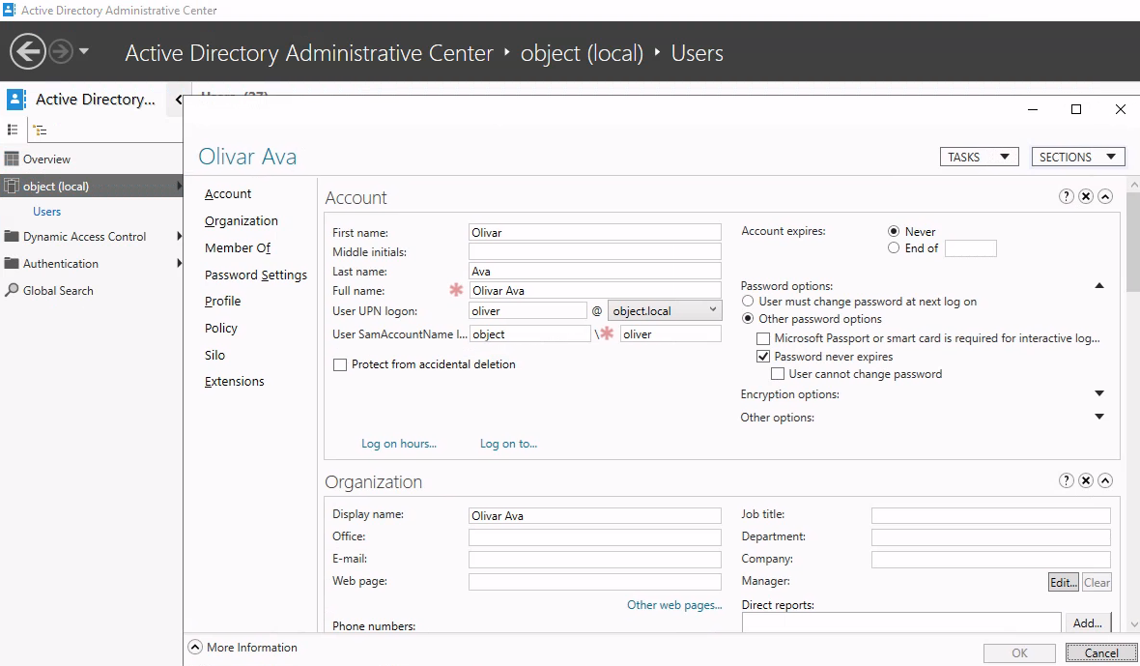Expand More Information panel
Screen dimensions: 1140x666
(195, 647)
